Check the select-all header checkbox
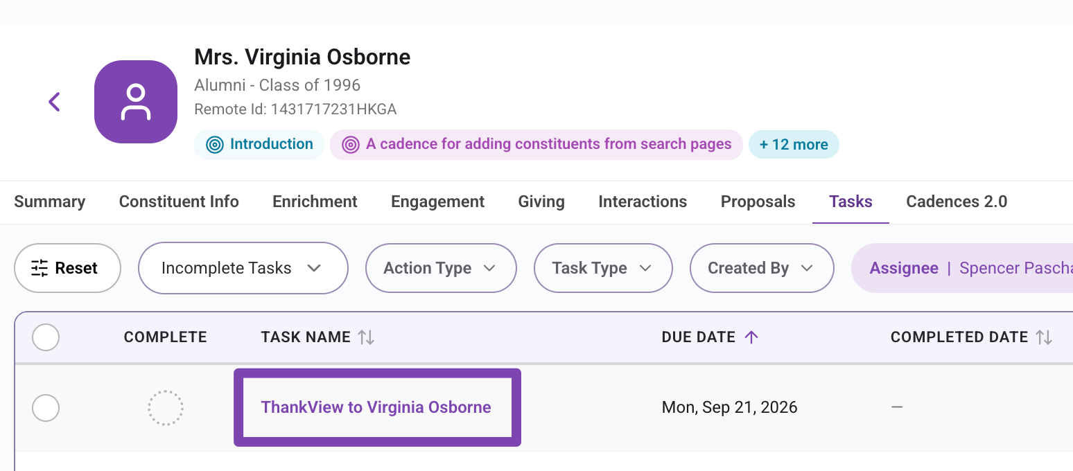 pyautogui.click(x=46, y=338)
